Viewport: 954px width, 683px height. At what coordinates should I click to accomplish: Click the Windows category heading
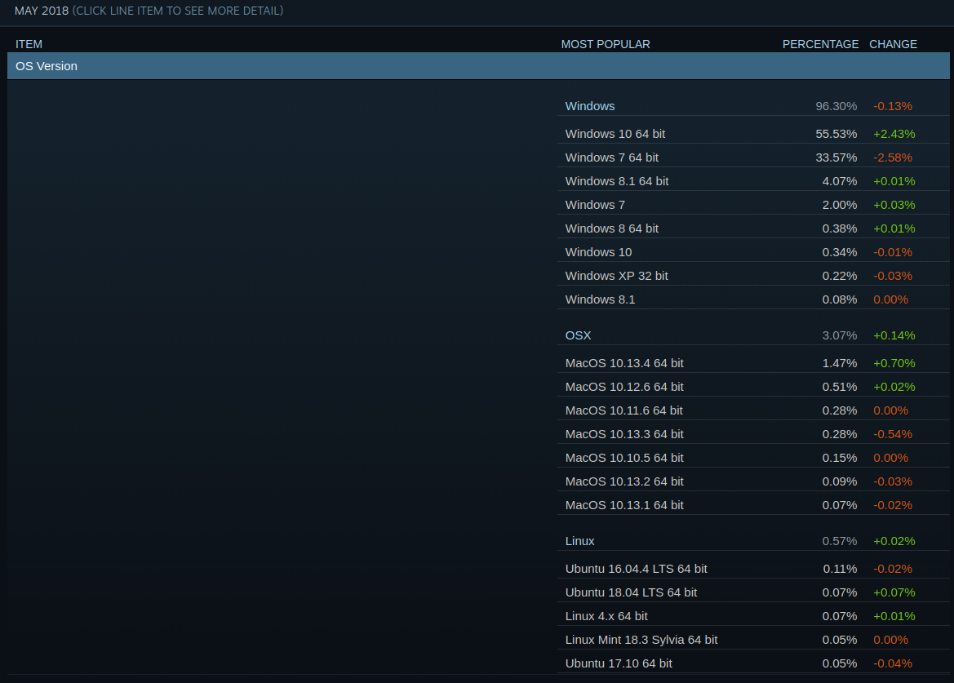589,106
